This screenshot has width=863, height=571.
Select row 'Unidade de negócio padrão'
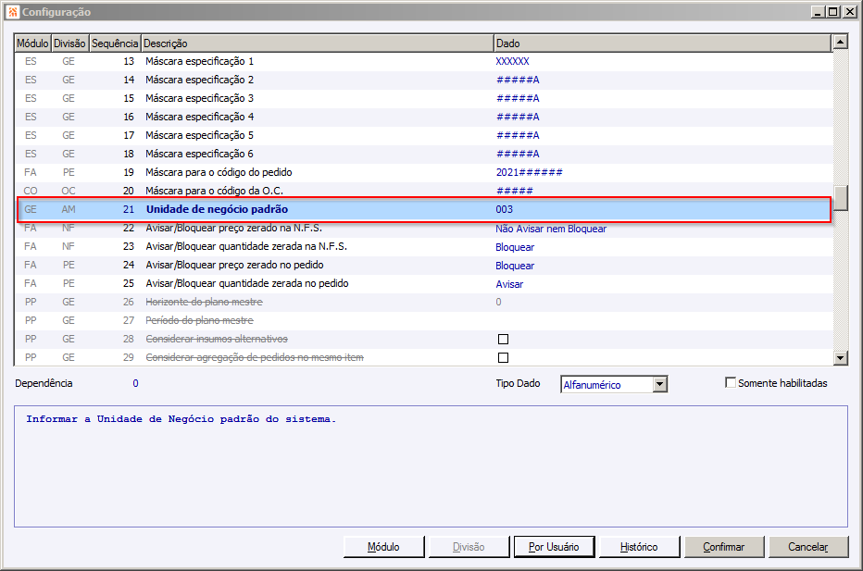[424, 209]
